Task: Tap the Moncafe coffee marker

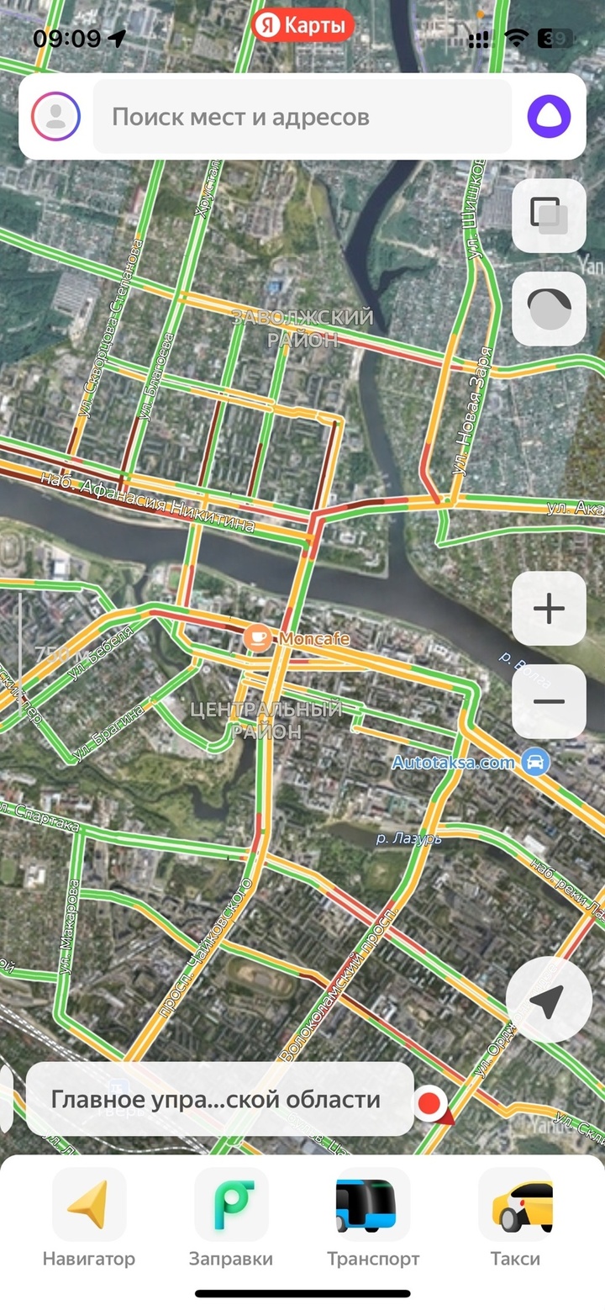Action: [257, 639]
